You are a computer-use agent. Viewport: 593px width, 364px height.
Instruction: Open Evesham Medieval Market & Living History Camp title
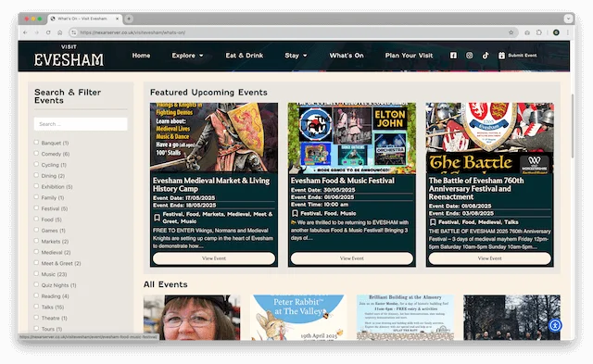(x=211, y=184)
